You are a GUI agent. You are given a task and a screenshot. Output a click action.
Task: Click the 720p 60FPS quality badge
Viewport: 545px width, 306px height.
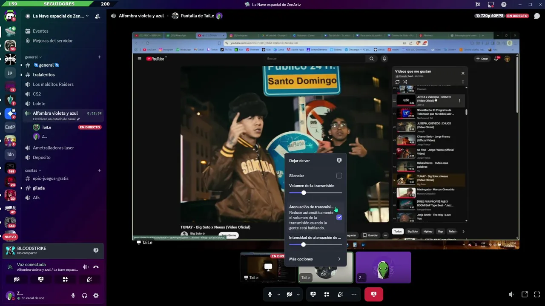[x=489, y=16]
